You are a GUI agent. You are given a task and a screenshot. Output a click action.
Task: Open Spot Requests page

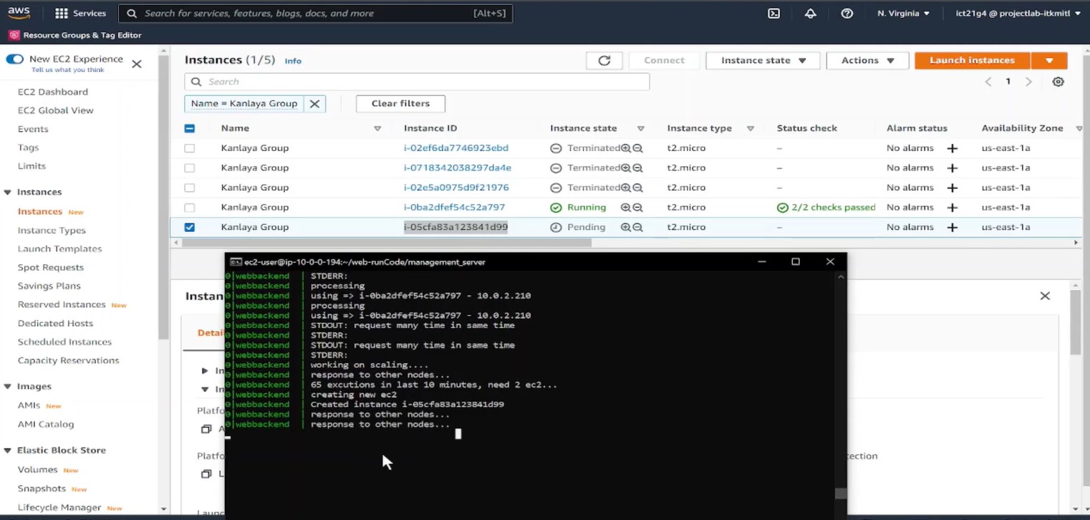[51, 267]
